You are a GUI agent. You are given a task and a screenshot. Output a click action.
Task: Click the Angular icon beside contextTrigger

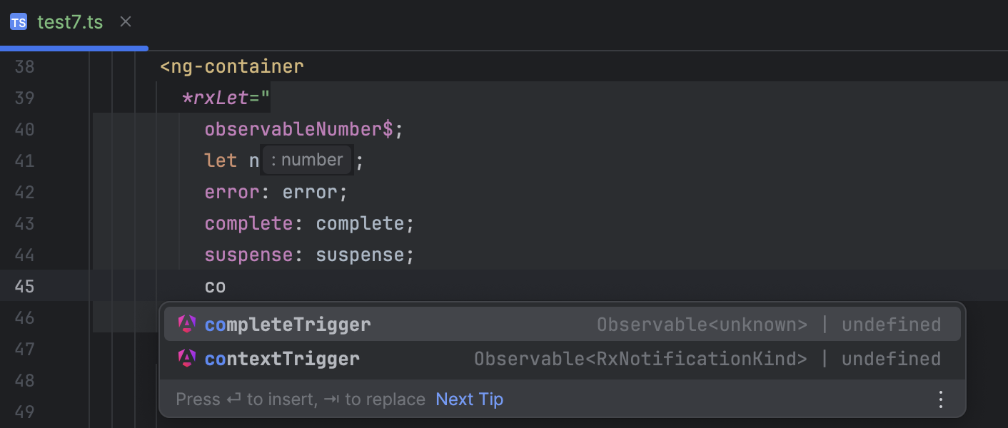(x=186, y=359)
